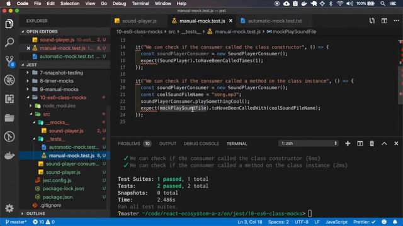Open .gitignore in the explorer
Screen dimensions: 403x226
click(50, 205)
